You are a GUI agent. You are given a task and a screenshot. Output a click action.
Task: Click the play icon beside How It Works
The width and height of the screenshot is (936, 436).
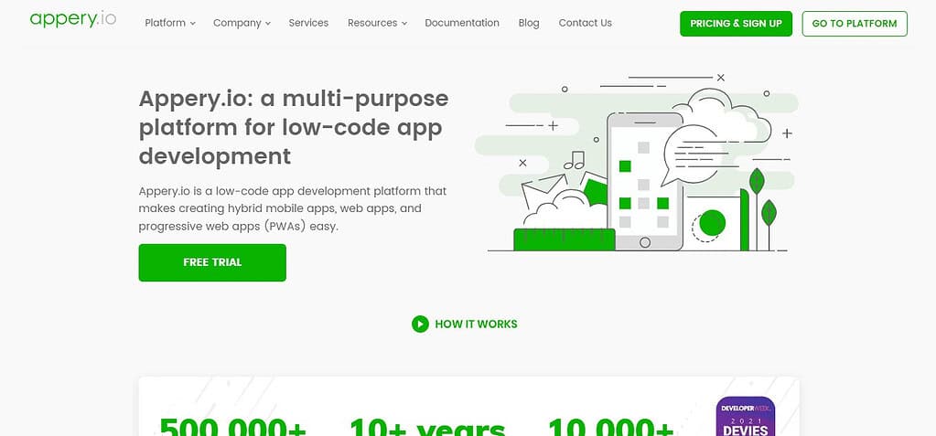[420, 324]
